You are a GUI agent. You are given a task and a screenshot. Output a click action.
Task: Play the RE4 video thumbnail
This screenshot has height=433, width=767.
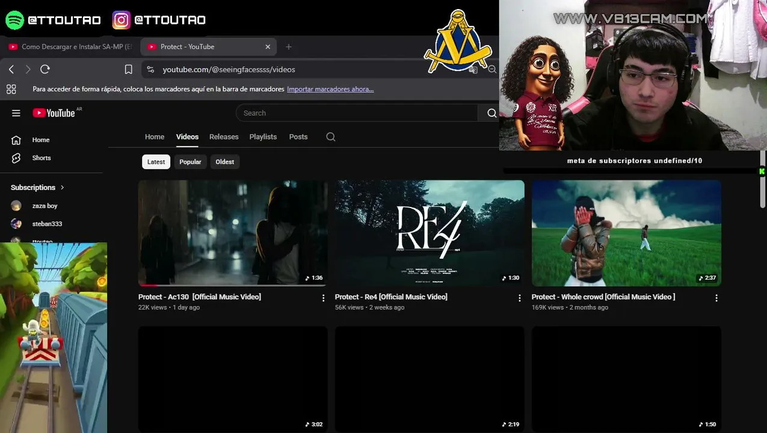(430, 233)
